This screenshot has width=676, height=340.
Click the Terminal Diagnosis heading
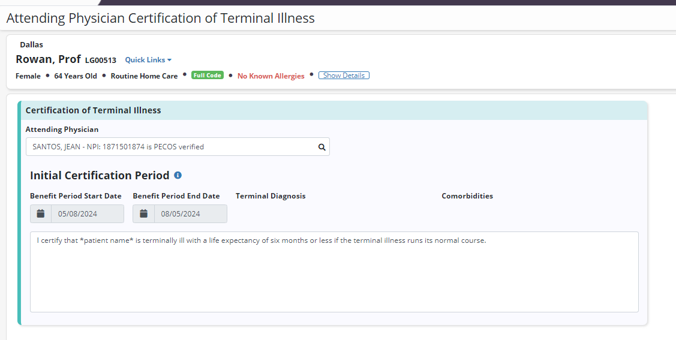pos(271,196)
